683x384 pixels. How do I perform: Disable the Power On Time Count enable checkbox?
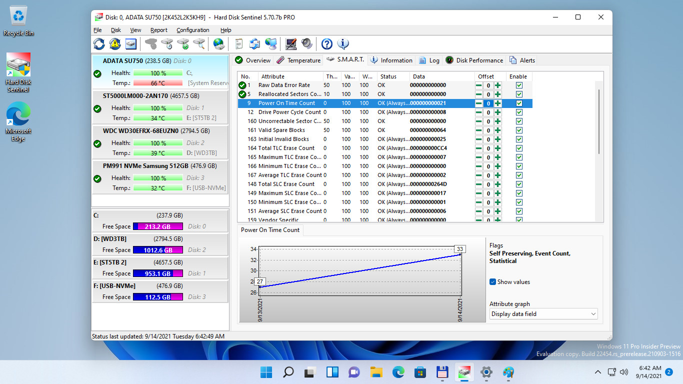[x=519, y=103]
